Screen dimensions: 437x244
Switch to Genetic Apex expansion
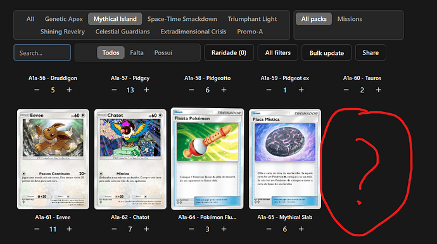pyautogui.click(x=64, y=19)
